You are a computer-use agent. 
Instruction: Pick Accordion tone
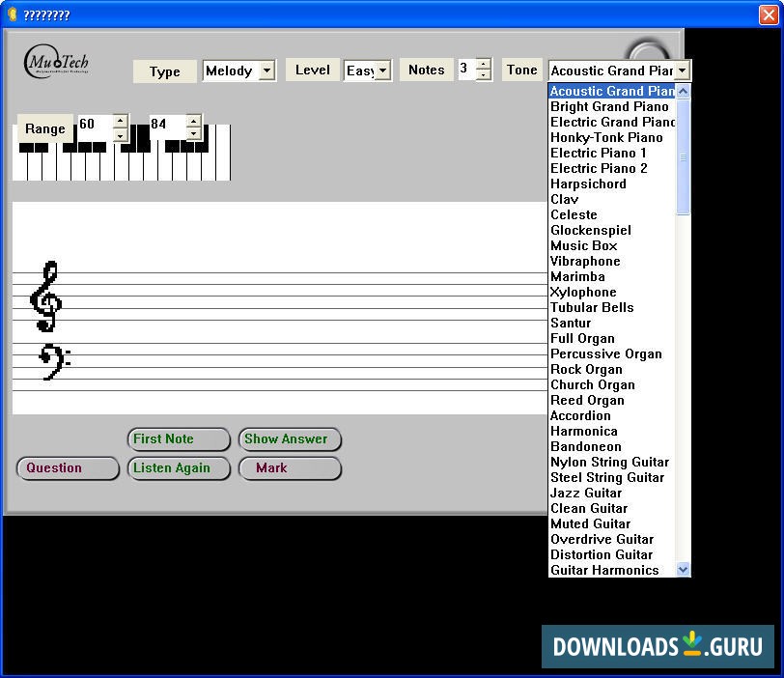click(612, 416)
